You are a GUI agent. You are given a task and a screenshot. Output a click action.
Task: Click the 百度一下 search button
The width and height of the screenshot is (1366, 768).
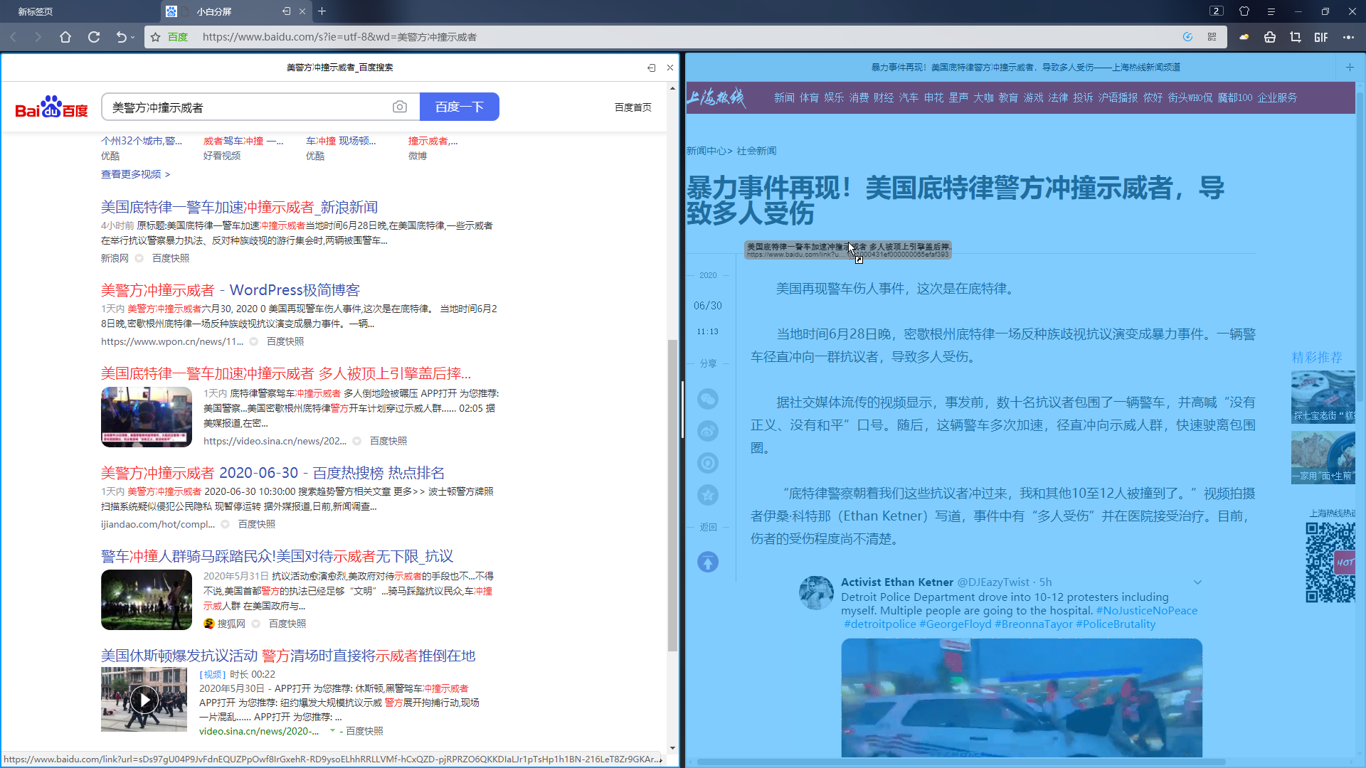coord(460,107)
